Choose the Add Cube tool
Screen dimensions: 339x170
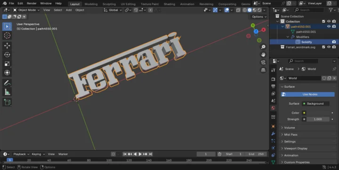(7, 102)
